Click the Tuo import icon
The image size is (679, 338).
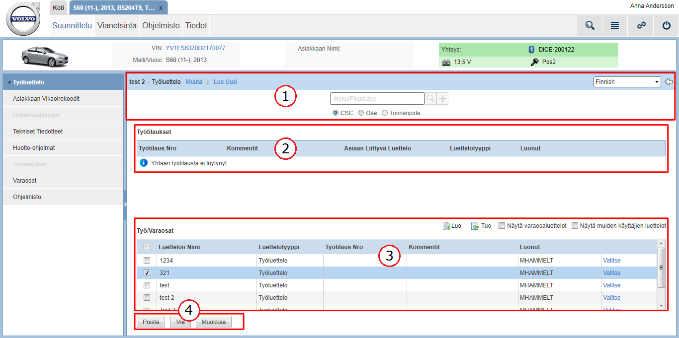coord(475,226)
